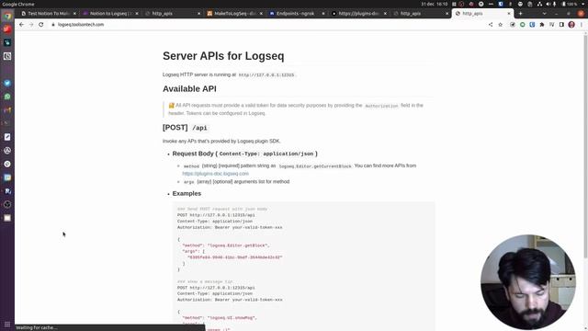Switch to the MakeToLogSeq tab
588x331 pixels.
233,13
